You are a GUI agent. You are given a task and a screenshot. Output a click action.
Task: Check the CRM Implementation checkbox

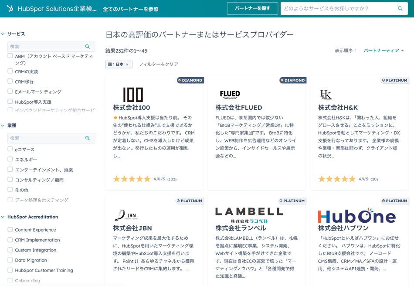pos(10,239)
